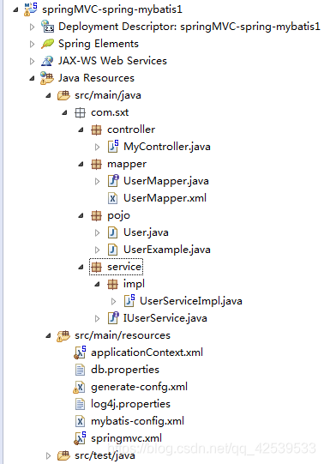The image size is (324, 464).
Task: Expand UserMapper.java members
Action: point(97,182)
